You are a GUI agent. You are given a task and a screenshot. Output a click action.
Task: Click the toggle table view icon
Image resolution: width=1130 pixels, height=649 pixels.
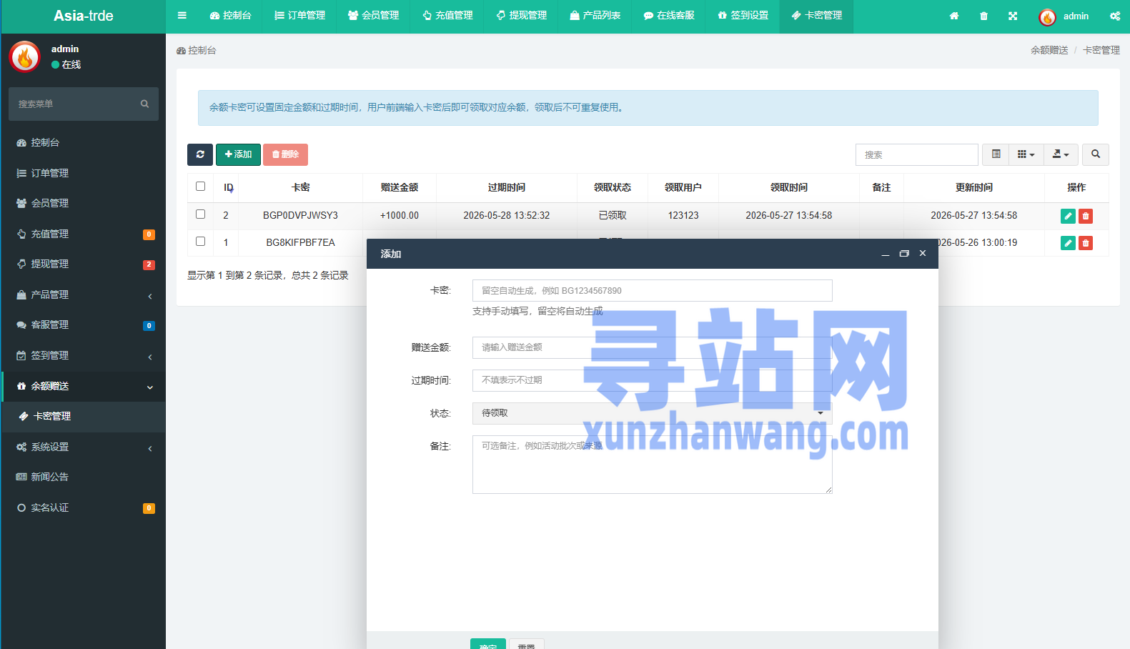coord(996,154)
